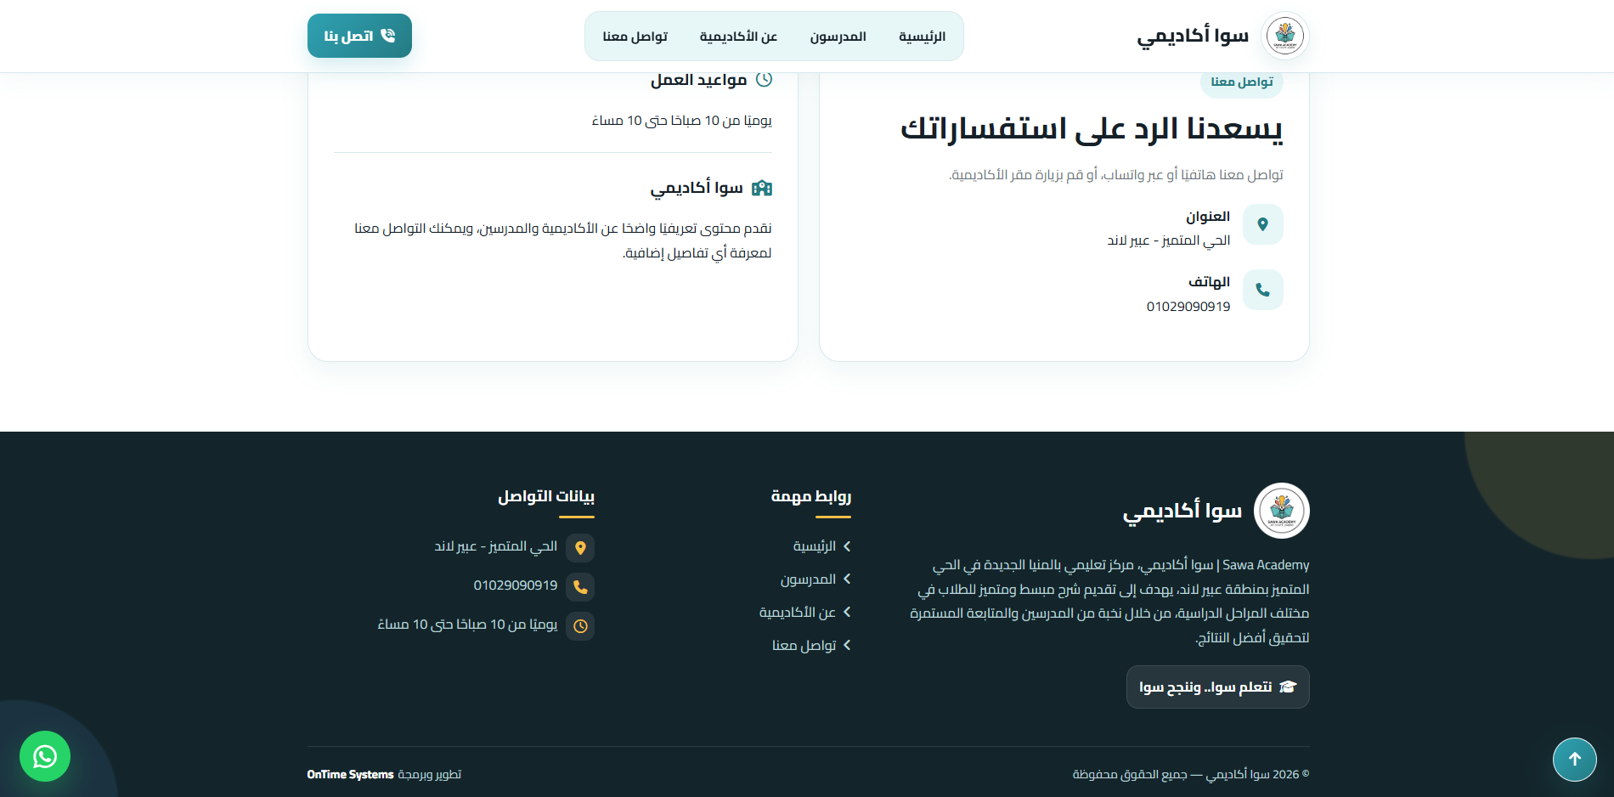
Task: Click the بيانات التواصل footer heading
Action: pyautogui.click(x=545, y=496)
